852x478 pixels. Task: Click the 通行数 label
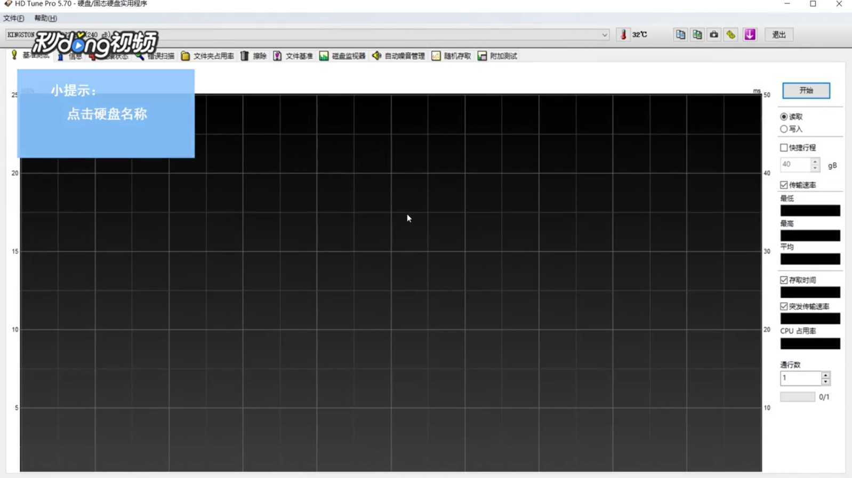[790, 365]
